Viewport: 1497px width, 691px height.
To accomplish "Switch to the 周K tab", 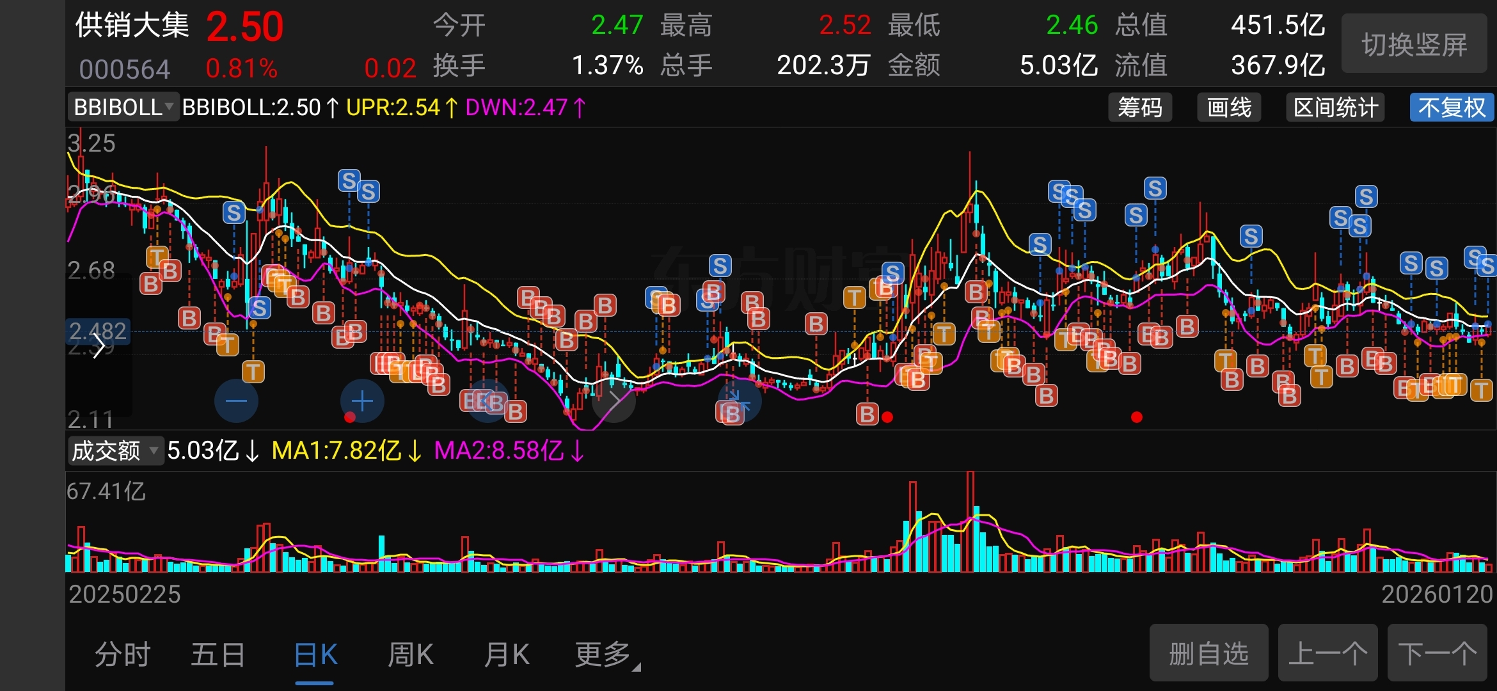I will (x=411, y=655).
